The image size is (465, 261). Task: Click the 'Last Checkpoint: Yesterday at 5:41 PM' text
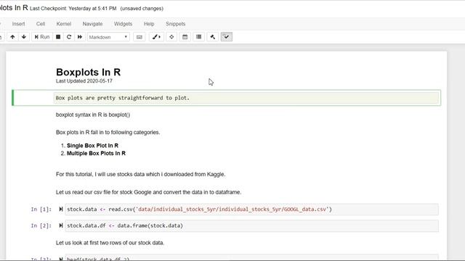click(x=73, y=9)
